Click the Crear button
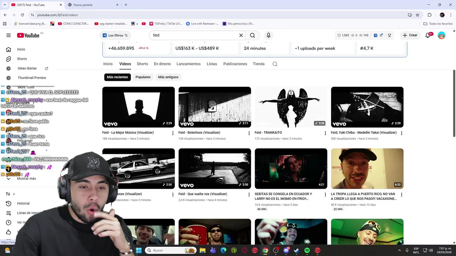The image size is (456, 256). tap(410, 35)
